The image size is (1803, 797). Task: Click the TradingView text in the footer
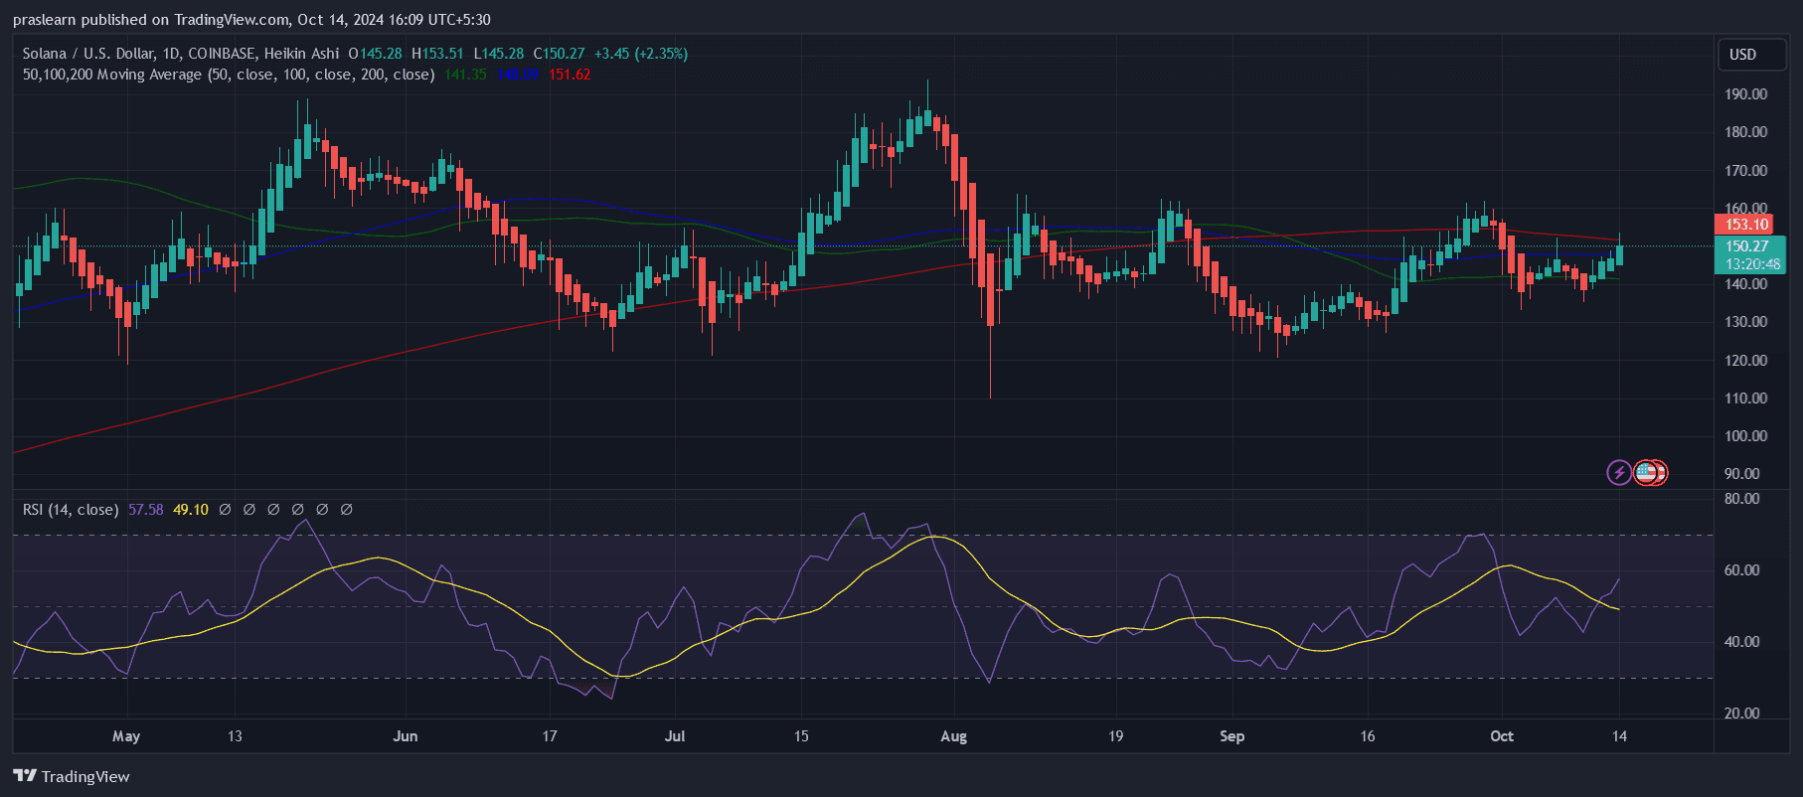coord(85,776)
